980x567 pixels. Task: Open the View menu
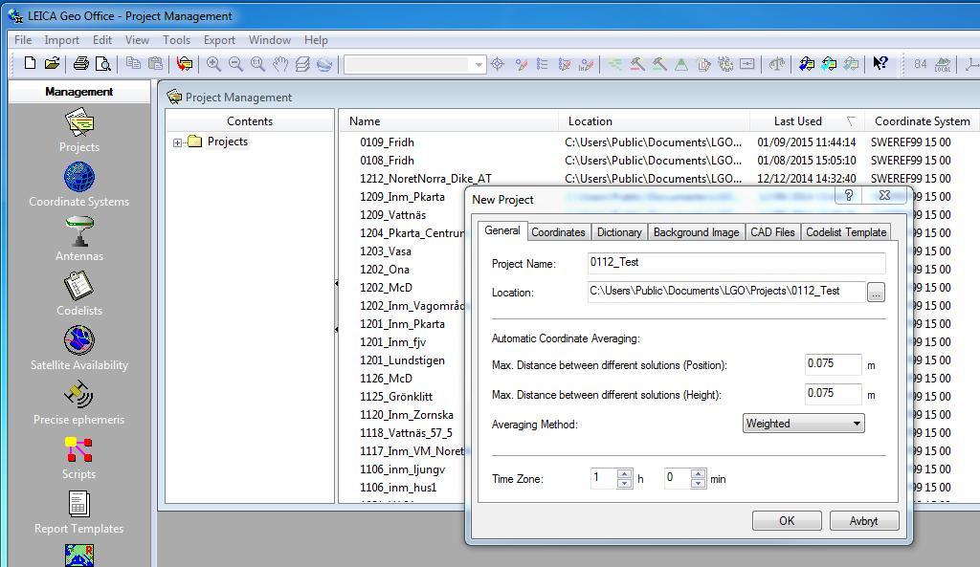pos(137,40)
